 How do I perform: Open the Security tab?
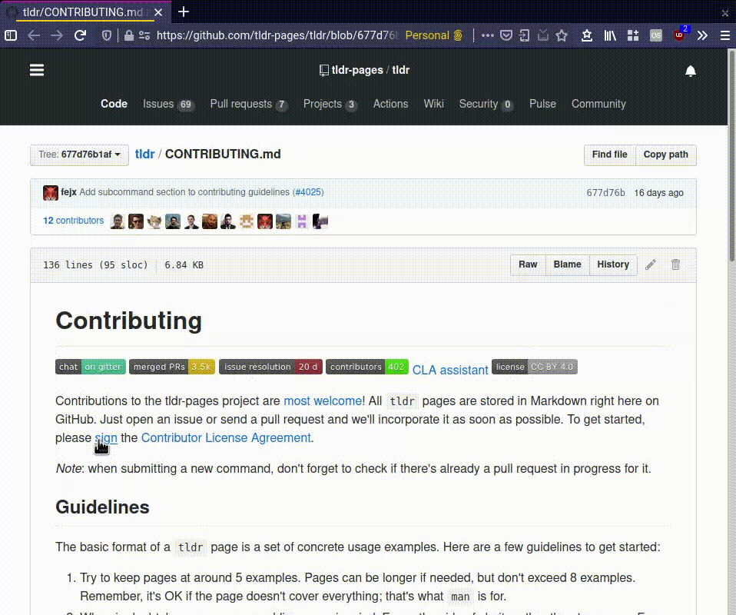[x=486, y=104]
